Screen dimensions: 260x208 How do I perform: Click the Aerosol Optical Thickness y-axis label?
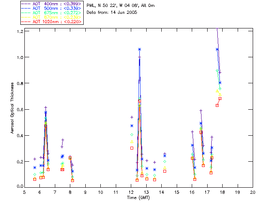tap(12, 108)
